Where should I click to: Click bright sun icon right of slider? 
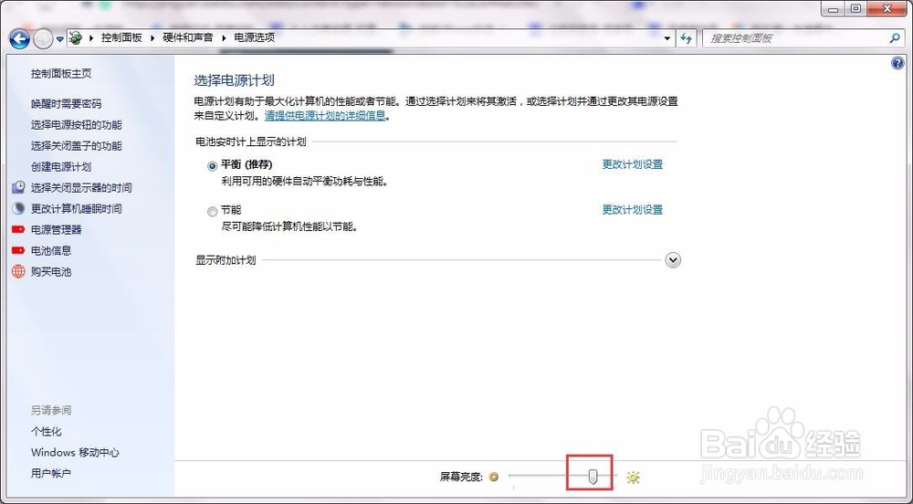tap(633, 478)
